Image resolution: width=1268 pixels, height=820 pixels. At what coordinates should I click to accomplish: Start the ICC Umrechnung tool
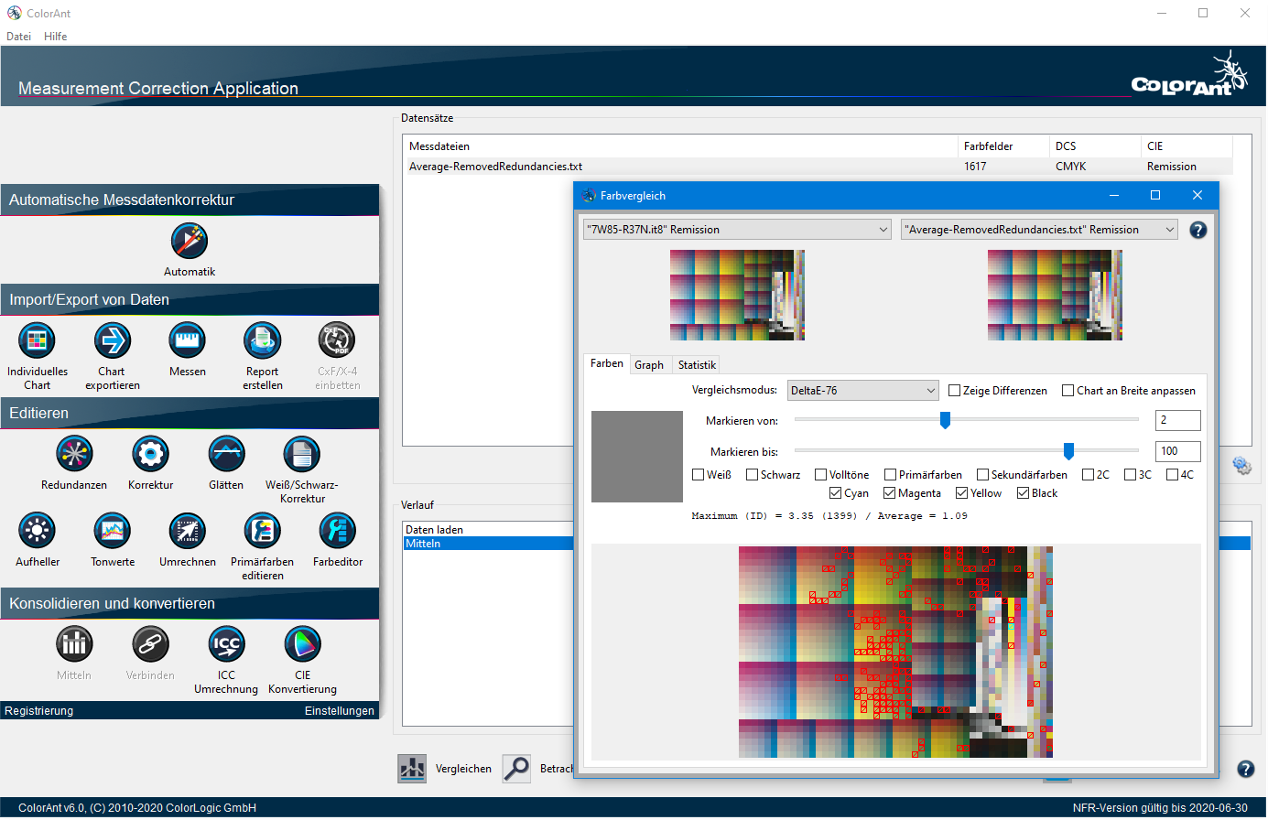click(226, 645)
